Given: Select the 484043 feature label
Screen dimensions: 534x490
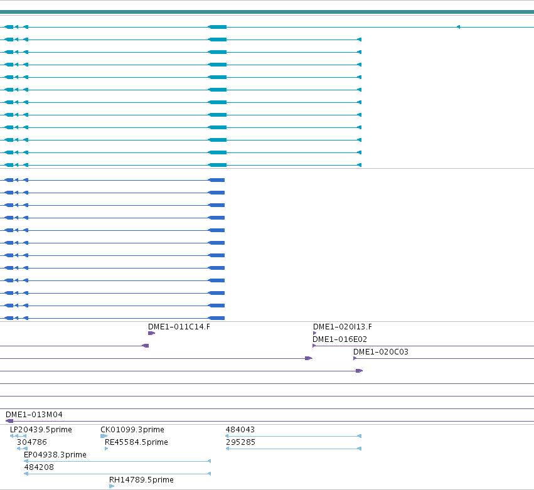Looking at the screenshot, I should [240, 429].
